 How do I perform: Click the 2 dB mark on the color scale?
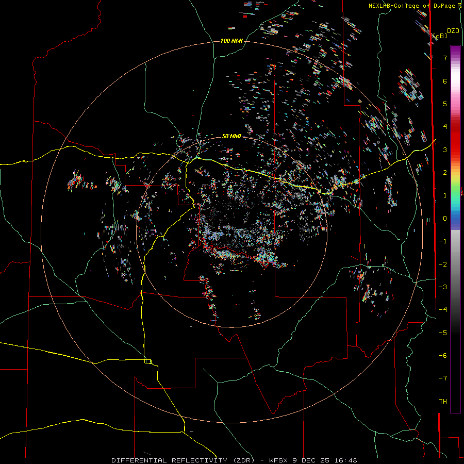pos(445,173)
